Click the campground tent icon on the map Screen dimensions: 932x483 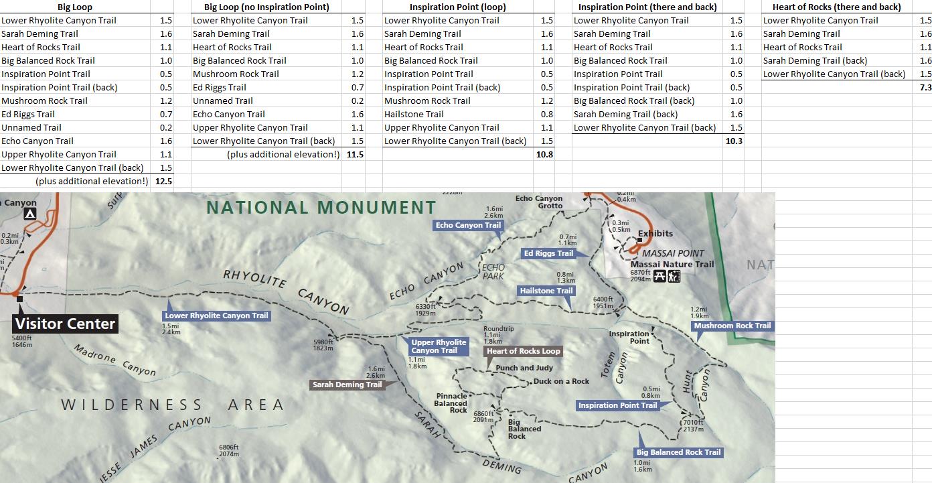pos(29,214)
